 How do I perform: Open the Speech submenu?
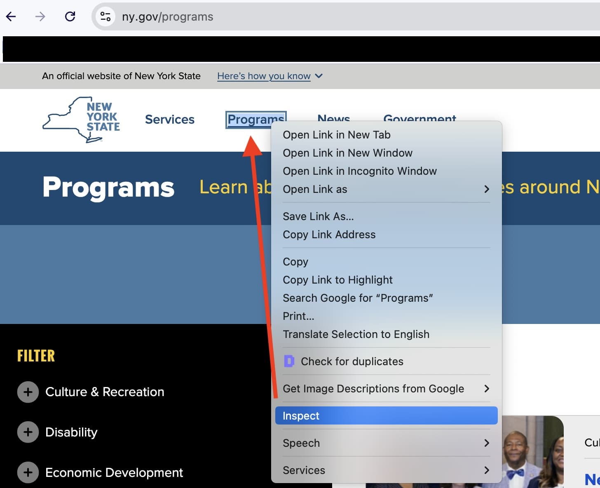[386, 443]
